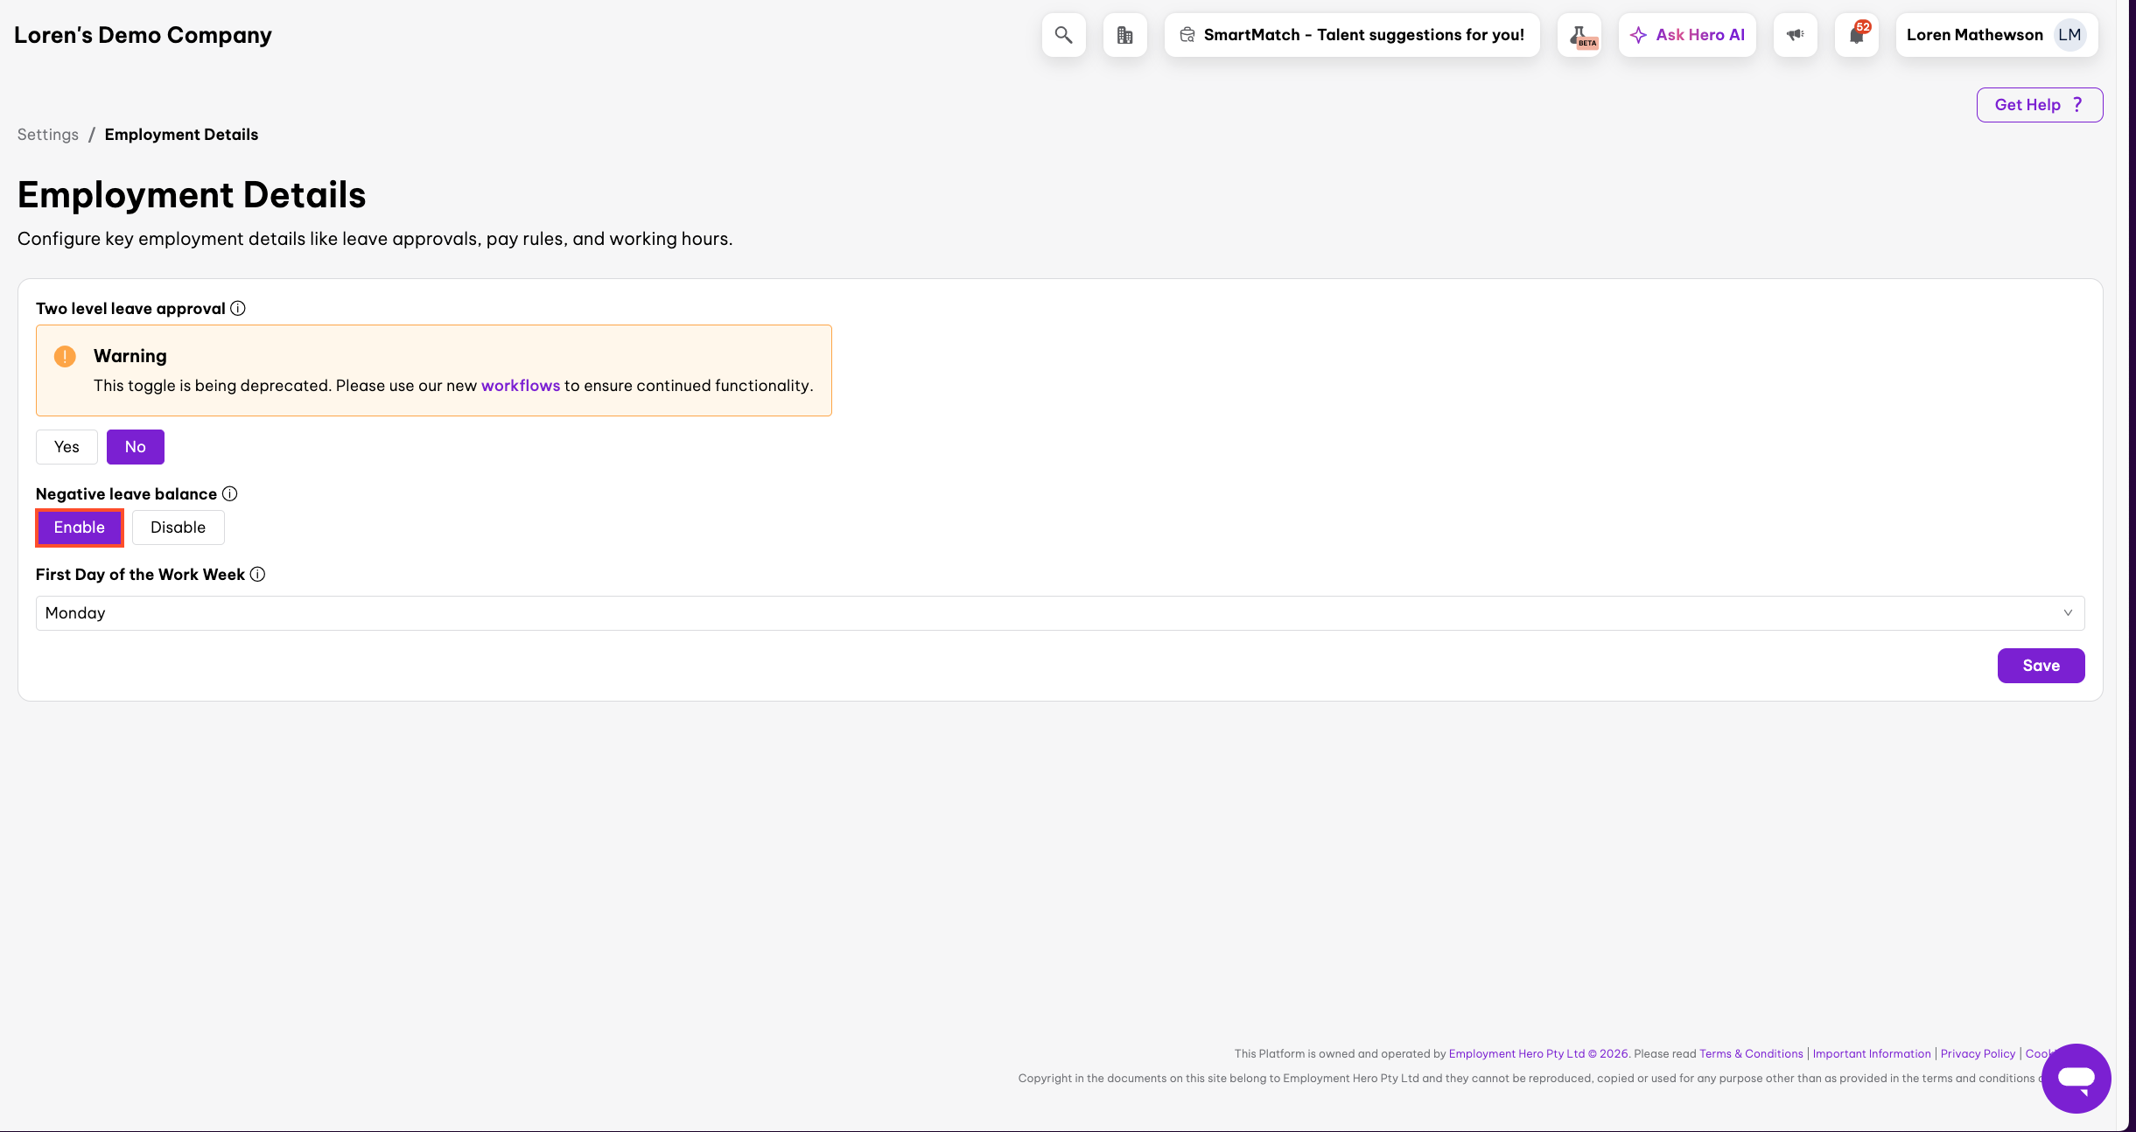The width and height of the screenshot is (2136, 1132).
Task: Open the beta lab flask icon
Action: pyautogui.click(x=1579, y=35)
